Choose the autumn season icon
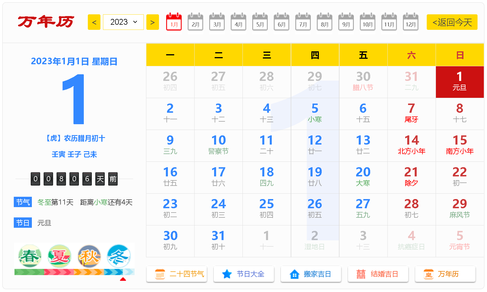 click(x=89, y=256)
